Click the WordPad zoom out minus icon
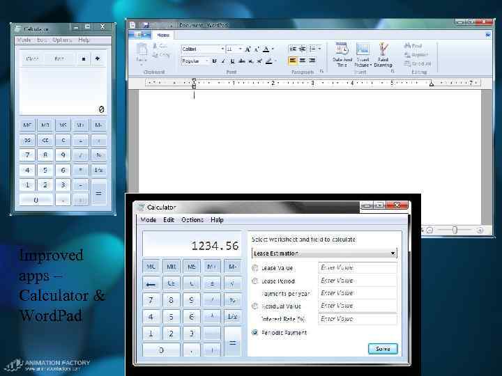The width and height of the screenshot is (502, 376). pos(429,230)
